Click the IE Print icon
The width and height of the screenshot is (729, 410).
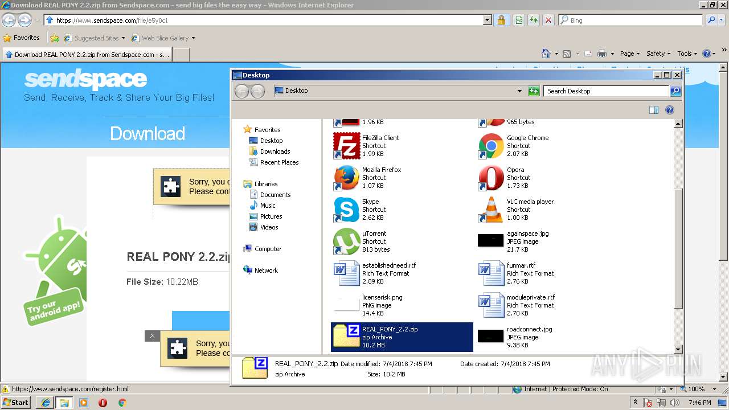point(602,54)
